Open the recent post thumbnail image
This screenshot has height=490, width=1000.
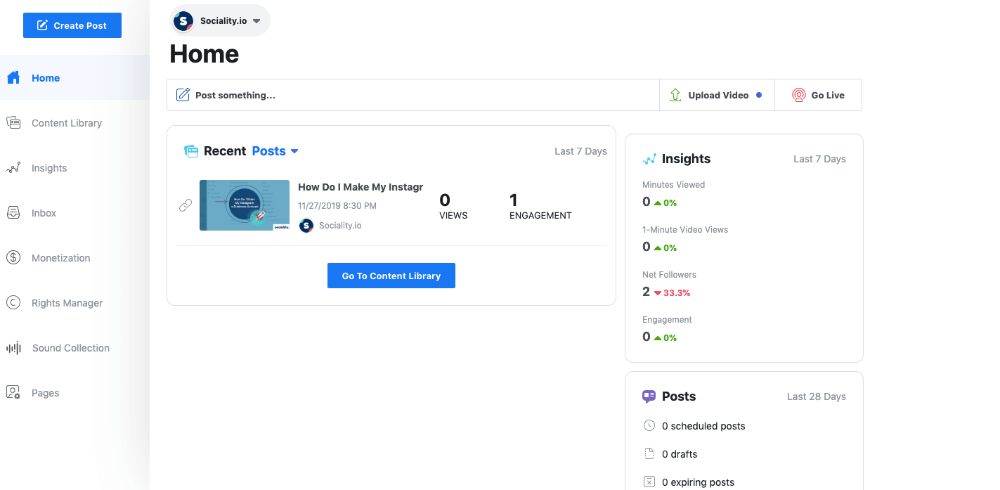(x=244, y=205)
